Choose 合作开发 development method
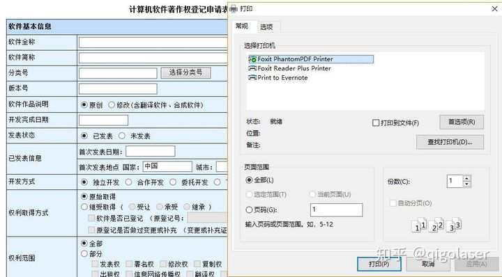 [x=128, y=182]
